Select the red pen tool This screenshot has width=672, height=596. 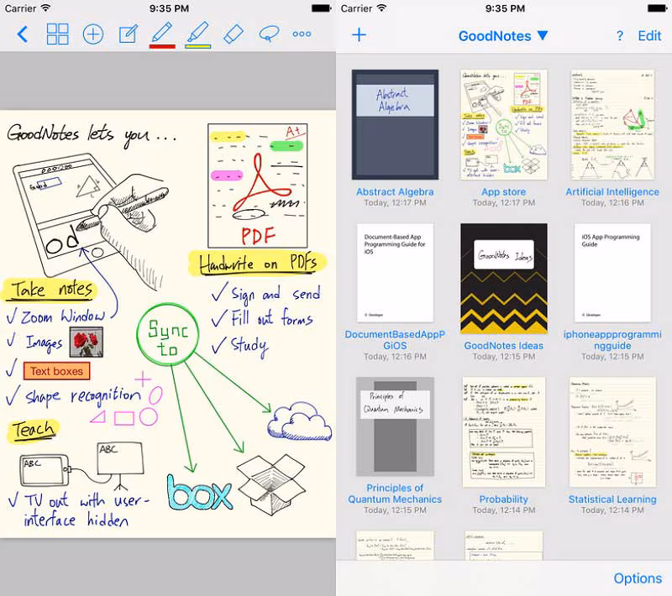coord(162,34)
